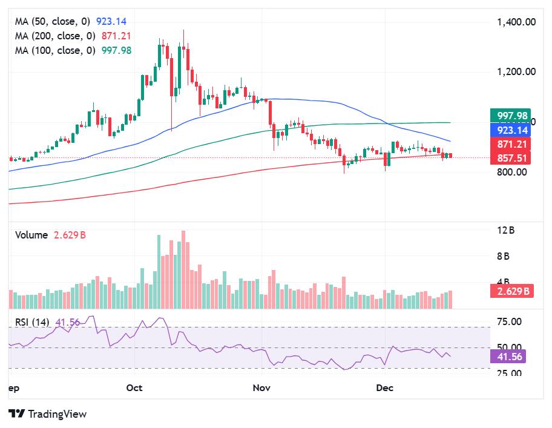Click the Dec label on time axis
The height and width of the screenshot is (428, 552).
[385, 387]
